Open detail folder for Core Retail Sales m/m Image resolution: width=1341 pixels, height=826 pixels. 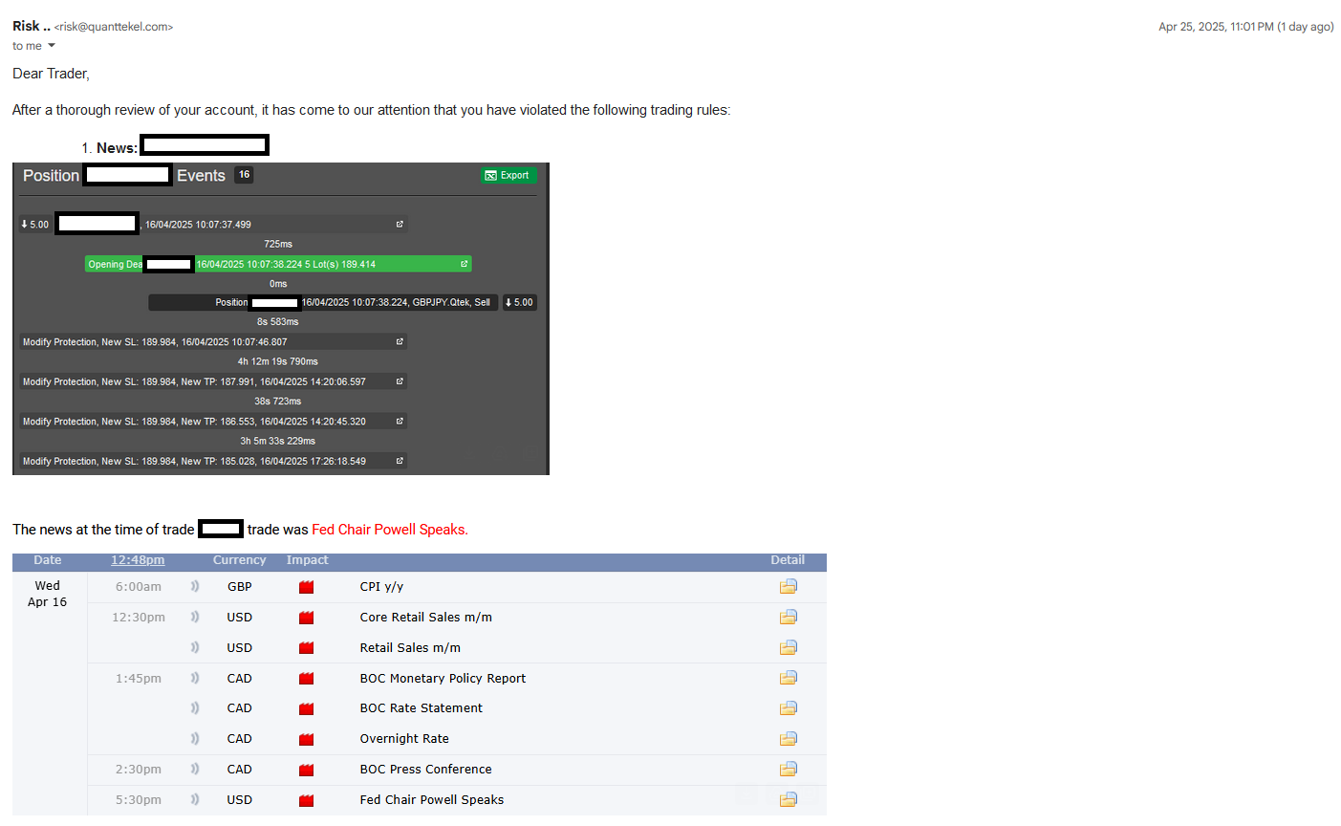[788, 618]
